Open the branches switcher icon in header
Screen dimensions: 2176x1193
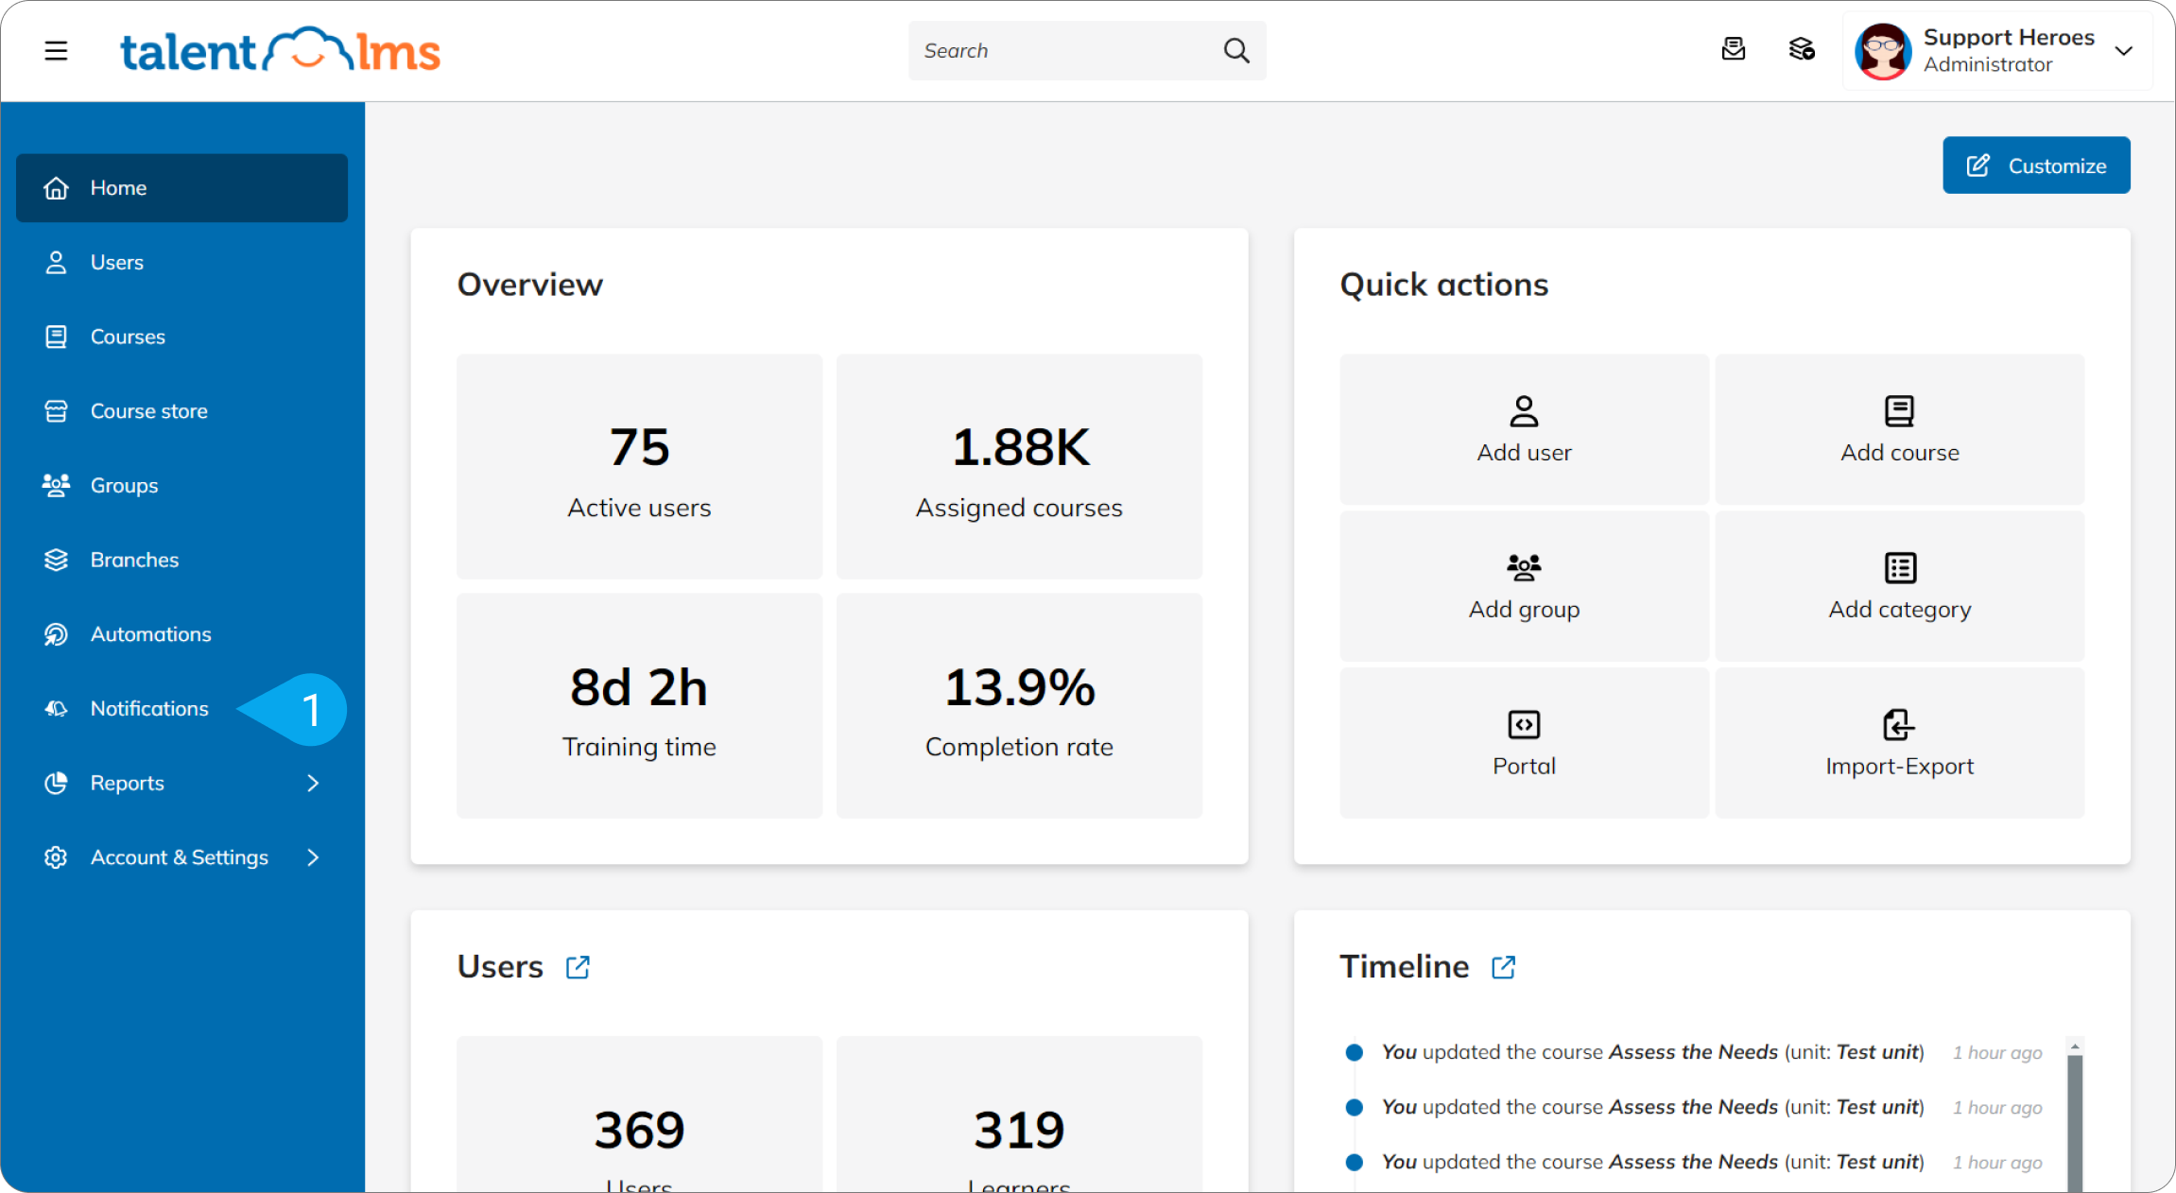click(x=1802, y=49)
